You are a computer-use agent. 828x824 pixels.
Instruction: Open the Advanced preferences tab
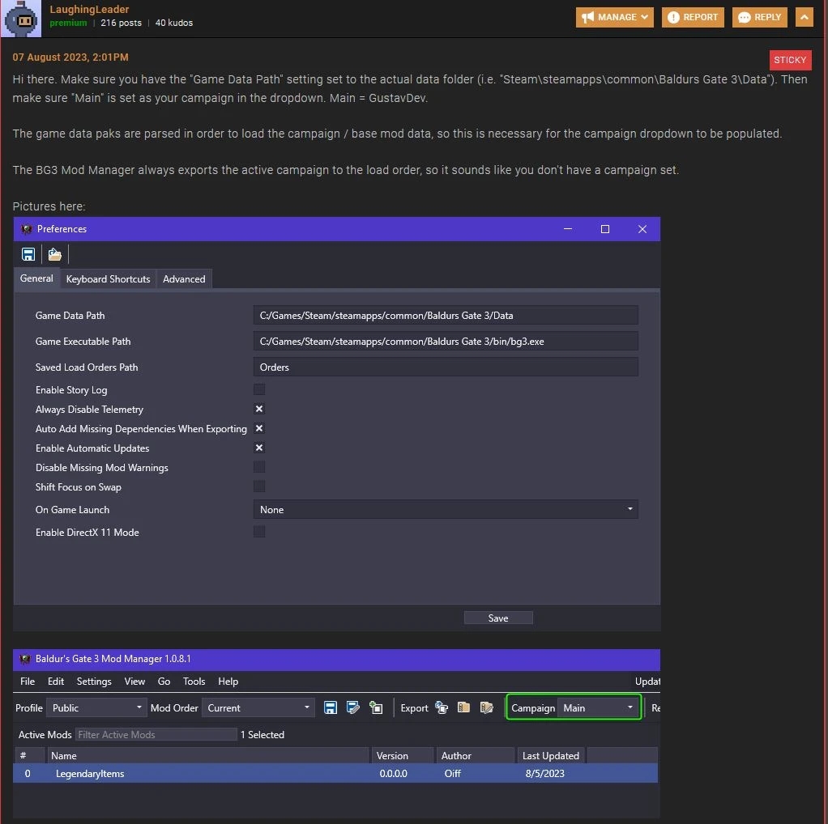[x=184, y=279]
